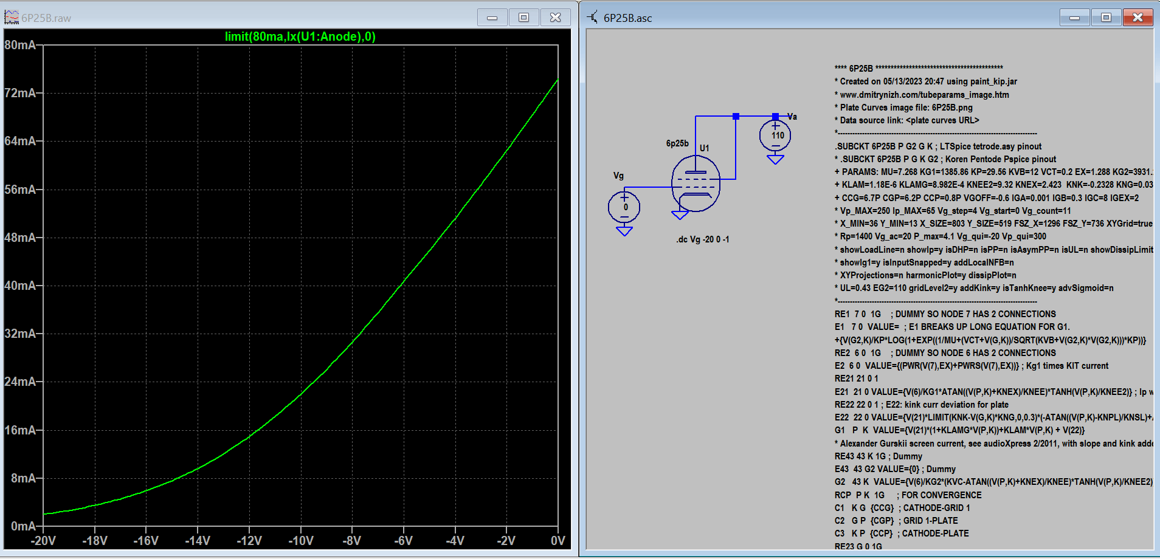Minimize the 6P25B.raw plot window
Screen dimensions: 1160x559
[x=492, y=18]
